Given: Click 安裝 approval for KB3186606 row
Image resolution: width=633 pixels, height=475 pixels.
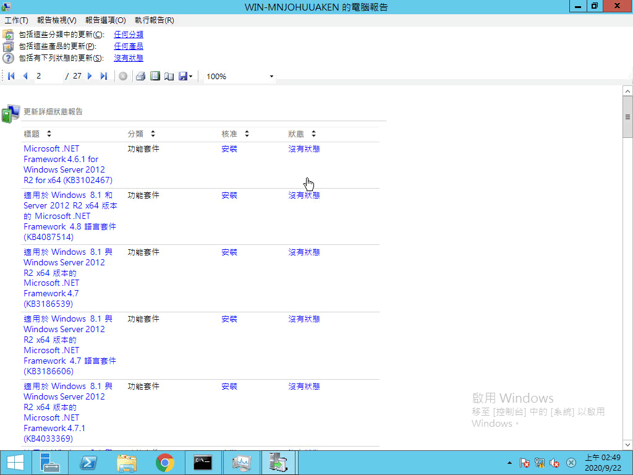Looking at the screenshot, I should pyautogui.click(x=229, y=319).
